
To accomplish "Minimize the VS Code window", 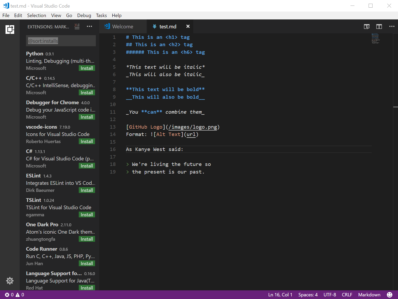I will pyautogui.click(x=352, y=6).
